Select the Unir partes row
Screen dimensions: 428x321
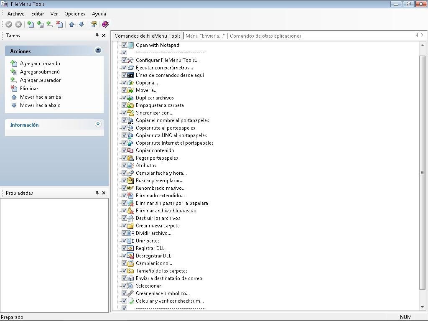148,241
